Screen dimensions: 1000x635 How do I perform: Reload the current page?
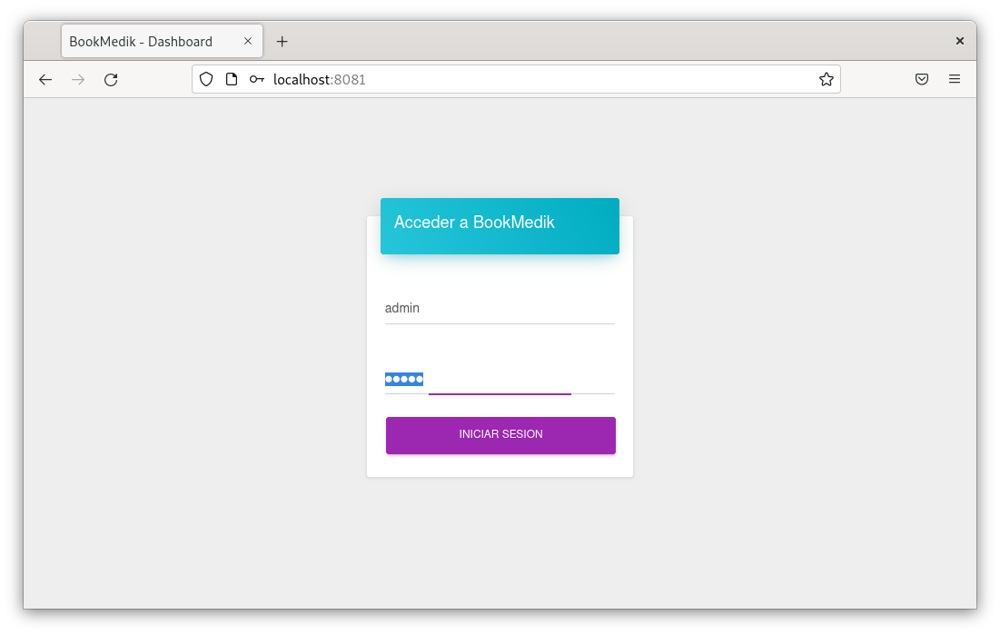coord(111,80)
